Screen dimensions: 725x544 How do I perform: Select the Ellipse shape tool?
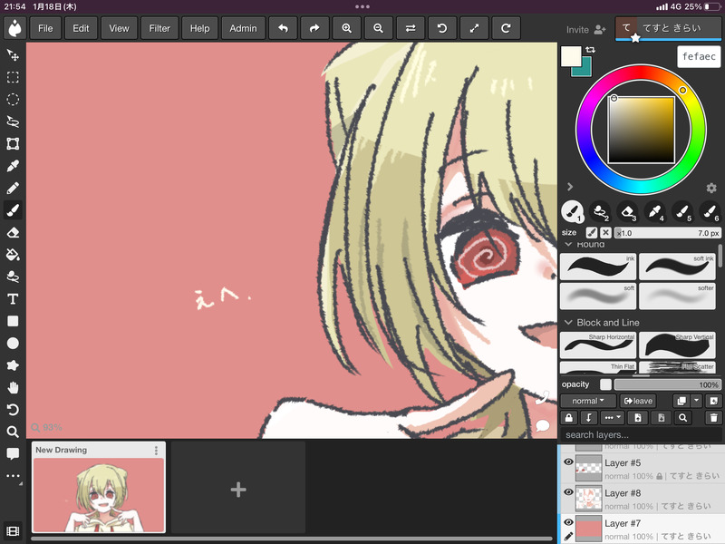point(13,344)
